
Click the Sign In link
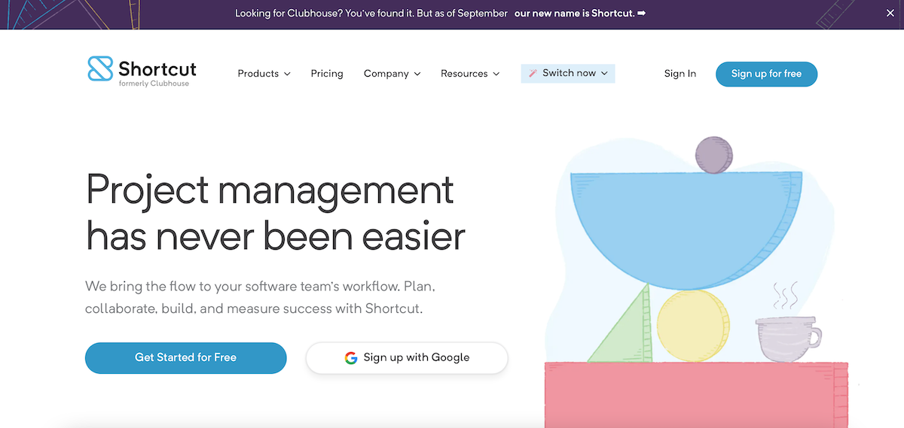click(680, 74)
